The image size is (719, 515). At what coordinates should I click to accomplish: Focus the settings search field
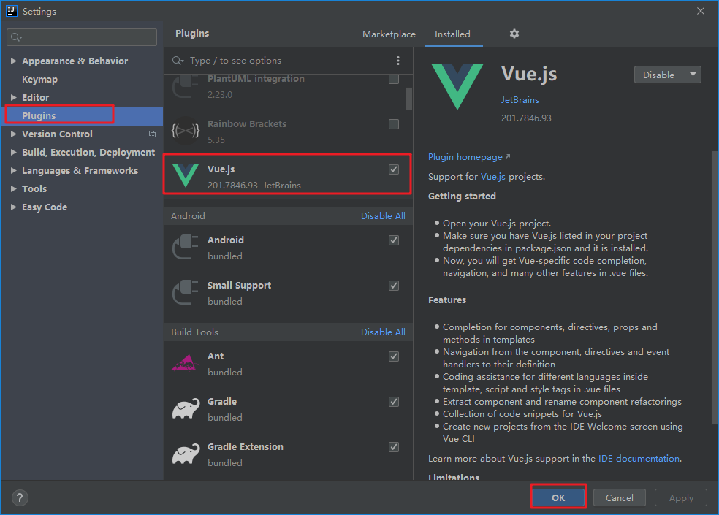point(82,37)
